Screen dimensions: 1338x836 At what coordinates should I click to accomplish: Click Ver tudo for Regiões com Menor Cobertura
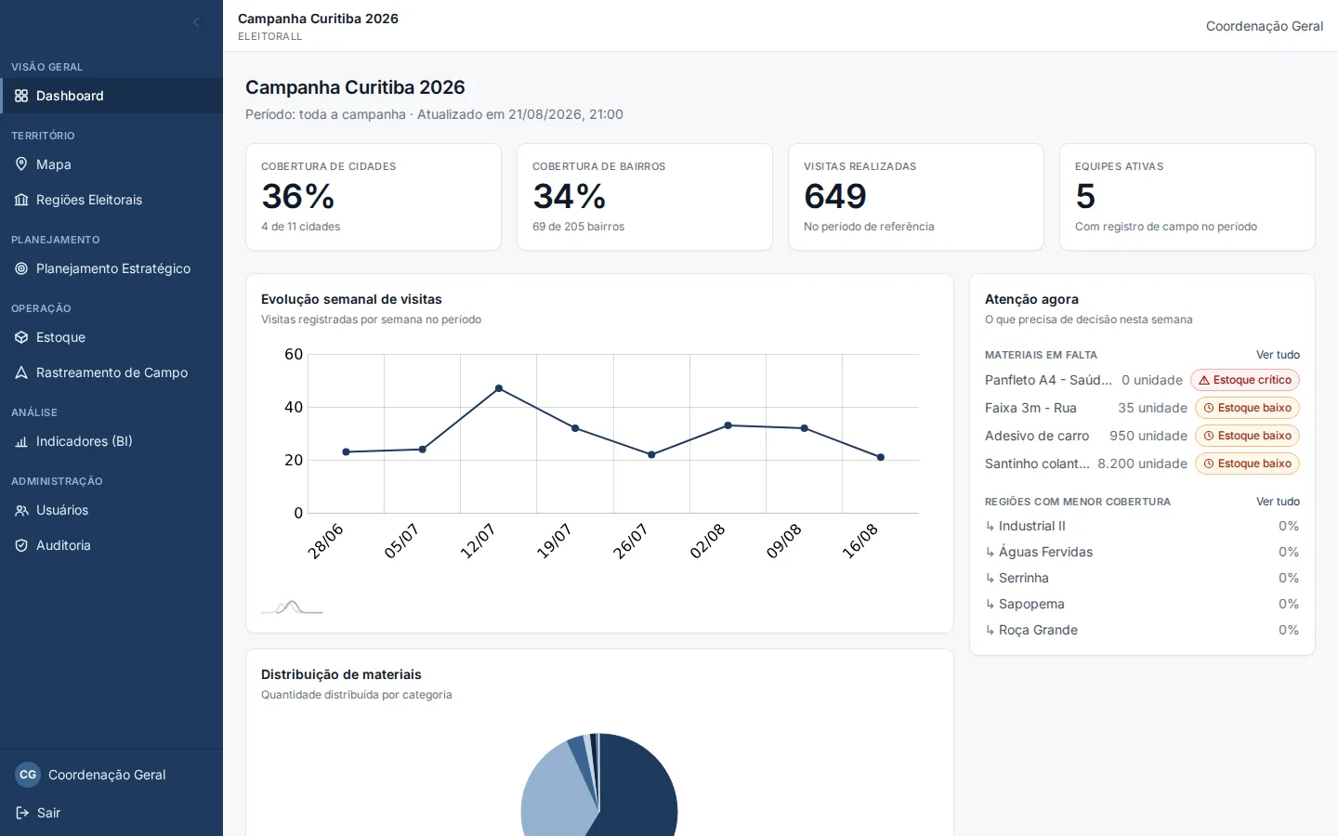pyautogui.click(x=1278, y=502)
